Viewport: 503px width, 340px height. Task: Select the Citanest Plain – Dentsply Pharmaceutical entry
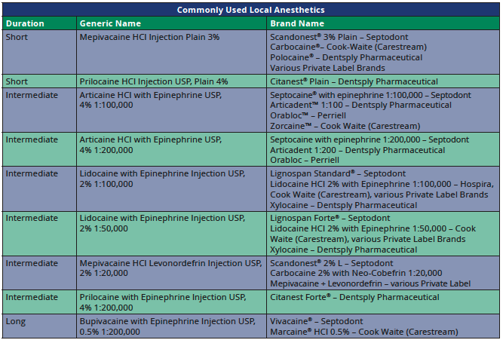(353, 81)
